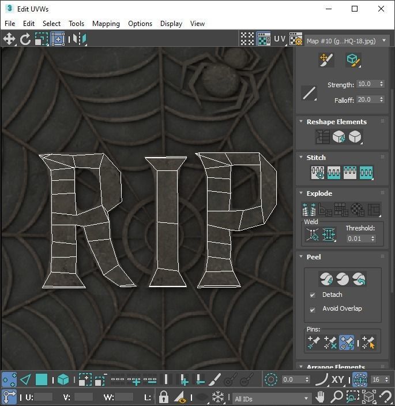Click the XY soft selection button
The width and height of the screenshot is (395, 406).
tap(338, 380)
